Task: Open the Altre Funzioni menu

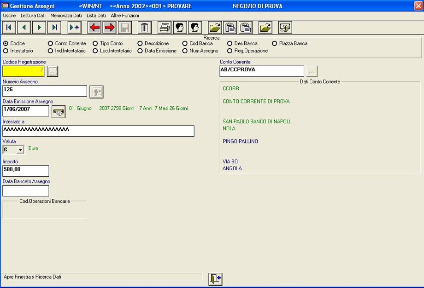Action: (x=125, y=16)
